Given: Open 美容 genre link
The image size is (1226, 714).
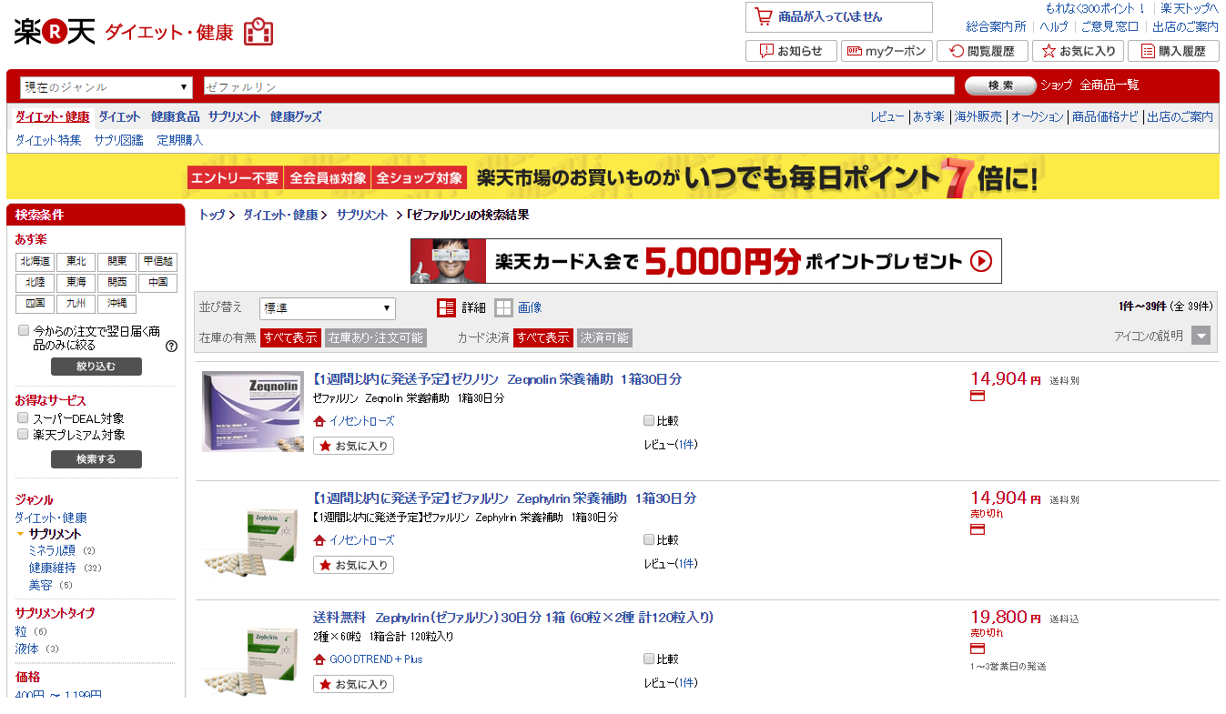Looking at the screenshot, I should pyautogui.click(x=40, y=585).
